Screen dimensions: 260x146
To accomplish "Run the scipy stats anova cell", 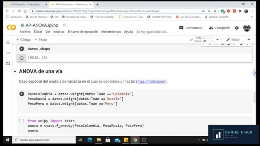I will click(22, 121).
